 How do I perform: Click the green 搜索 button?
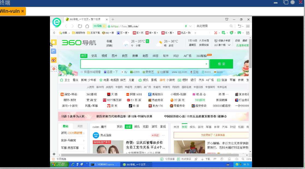pyautogui.click(x=221, y=64)
